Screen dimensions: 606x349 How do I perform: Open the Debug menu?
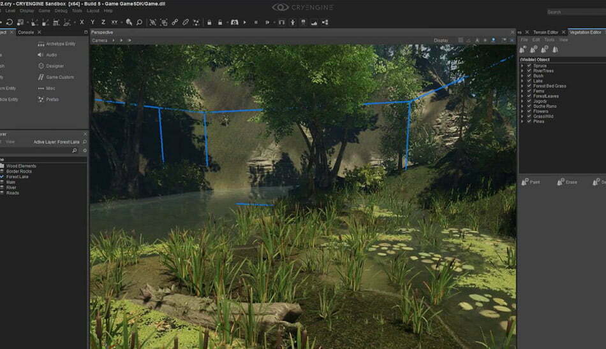point(61,11)
